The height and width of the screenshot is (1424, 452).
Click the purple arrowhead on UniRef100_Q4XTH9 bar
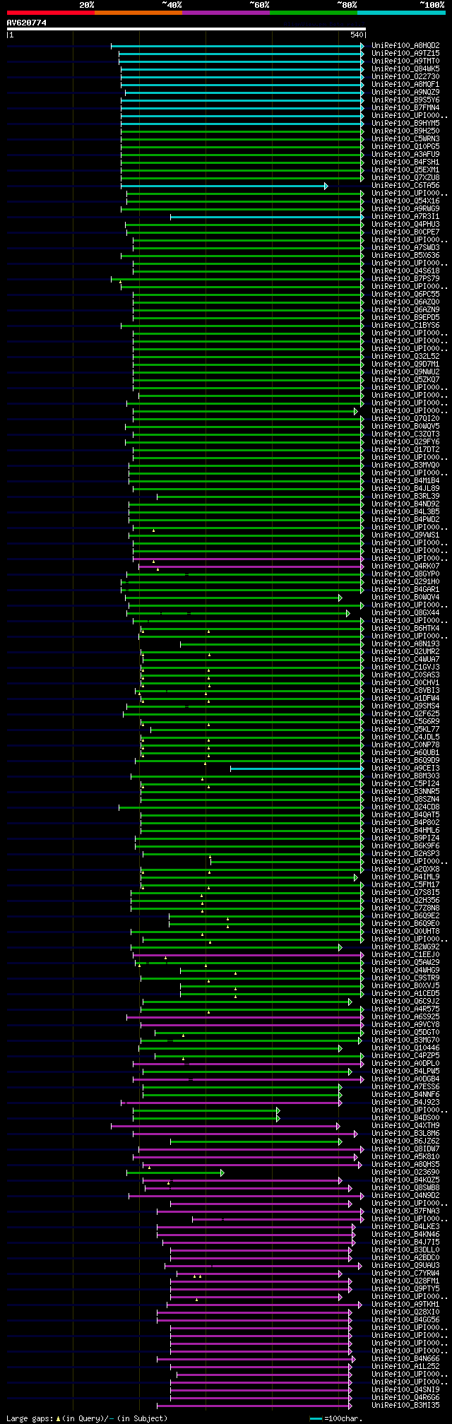(338, 1126)
